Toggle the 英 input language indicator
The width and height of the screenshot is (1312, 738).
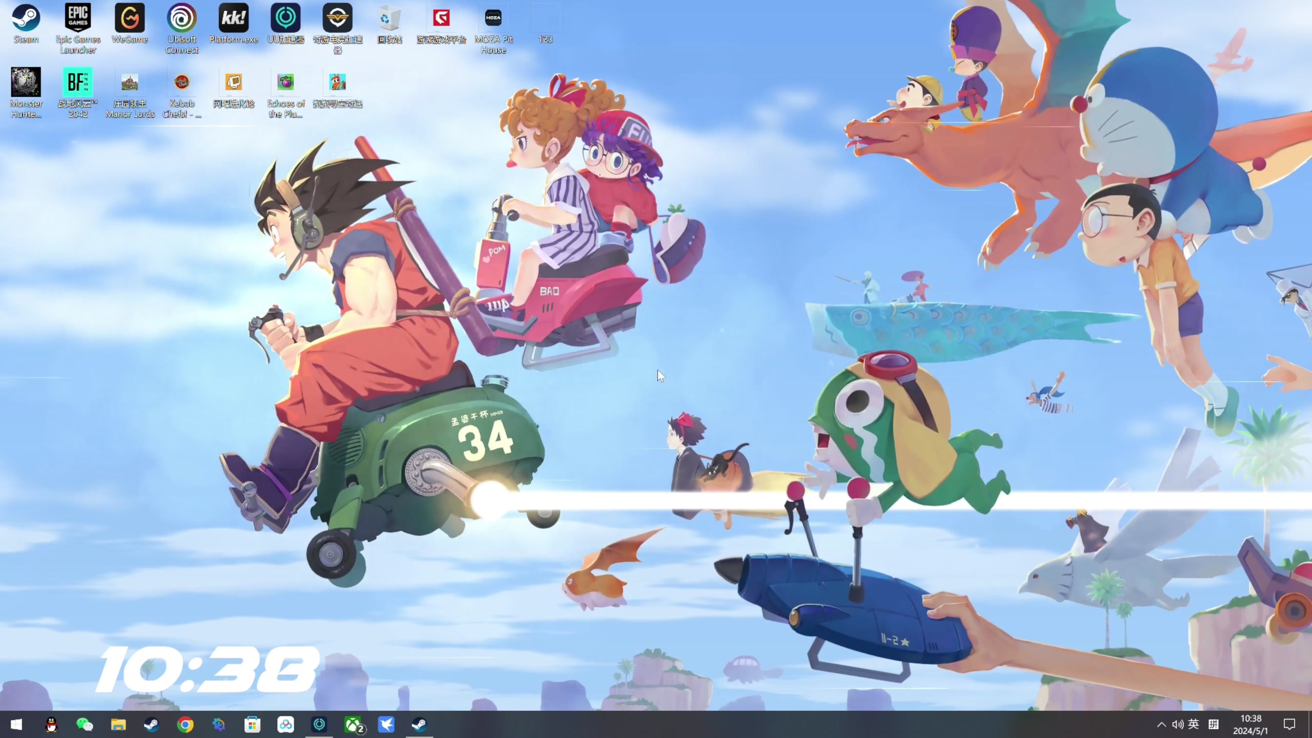click(x=1194, y=724)
